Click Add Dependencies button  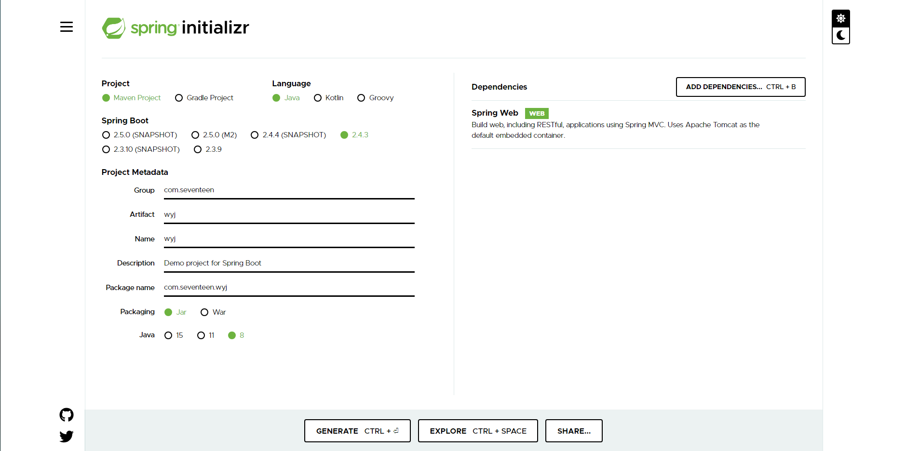tap(741, 87)
